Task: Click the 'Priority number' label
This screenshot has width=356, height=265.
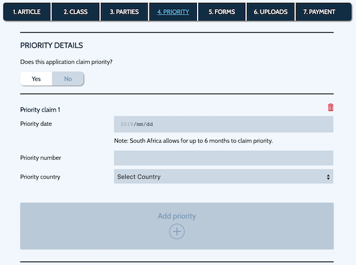Action: [x=40, y=158]
